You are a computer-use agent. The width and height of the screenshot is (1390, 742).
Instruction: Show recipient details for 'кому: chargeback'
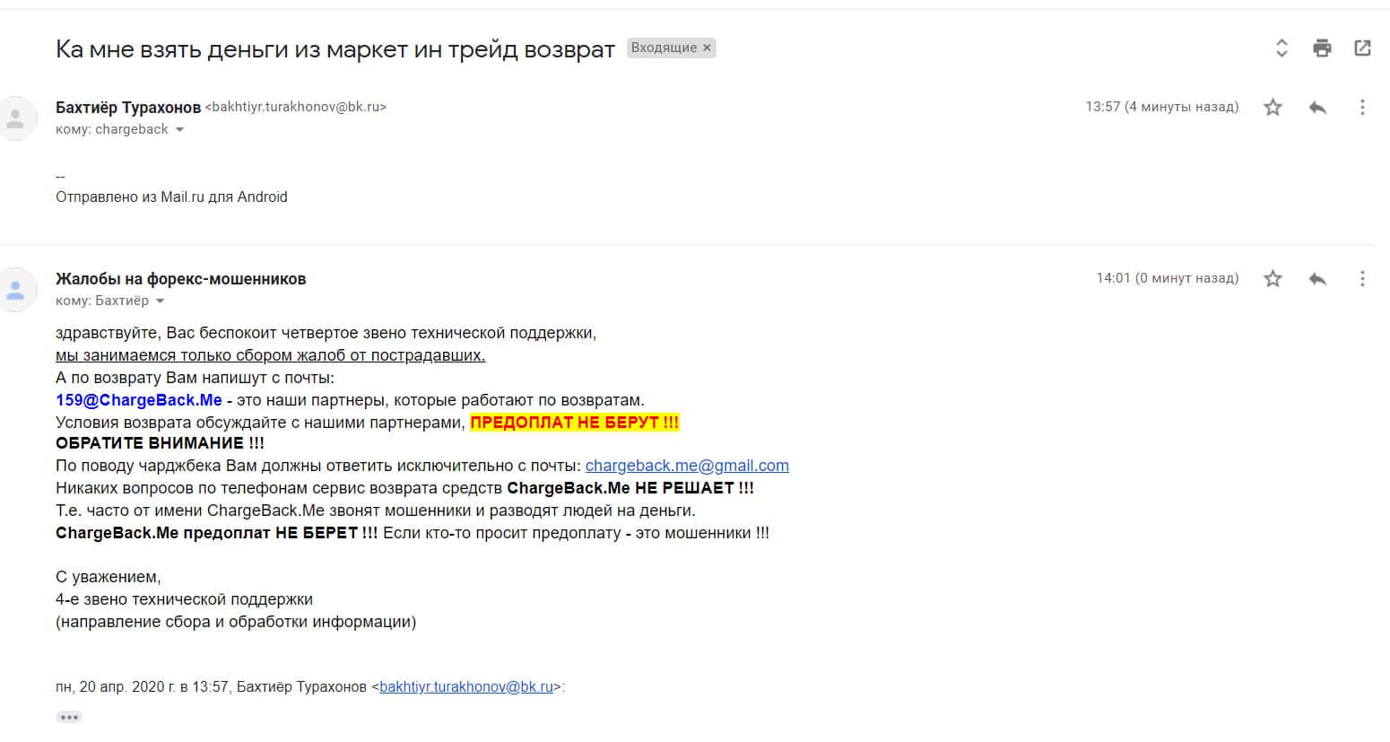(x=179, y=130)
